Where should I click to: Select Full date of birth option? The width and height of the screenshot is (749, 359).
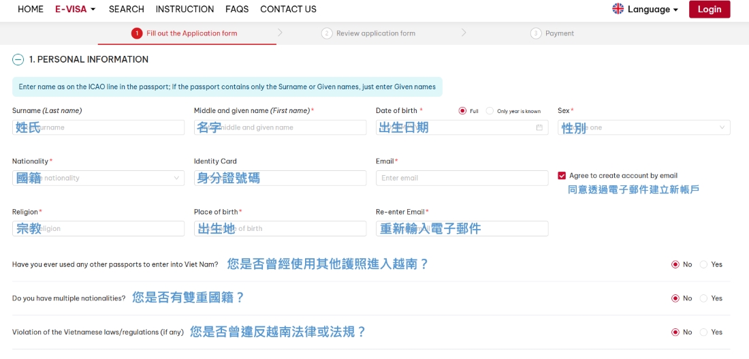pyautogui.click(x=462, y=111)
